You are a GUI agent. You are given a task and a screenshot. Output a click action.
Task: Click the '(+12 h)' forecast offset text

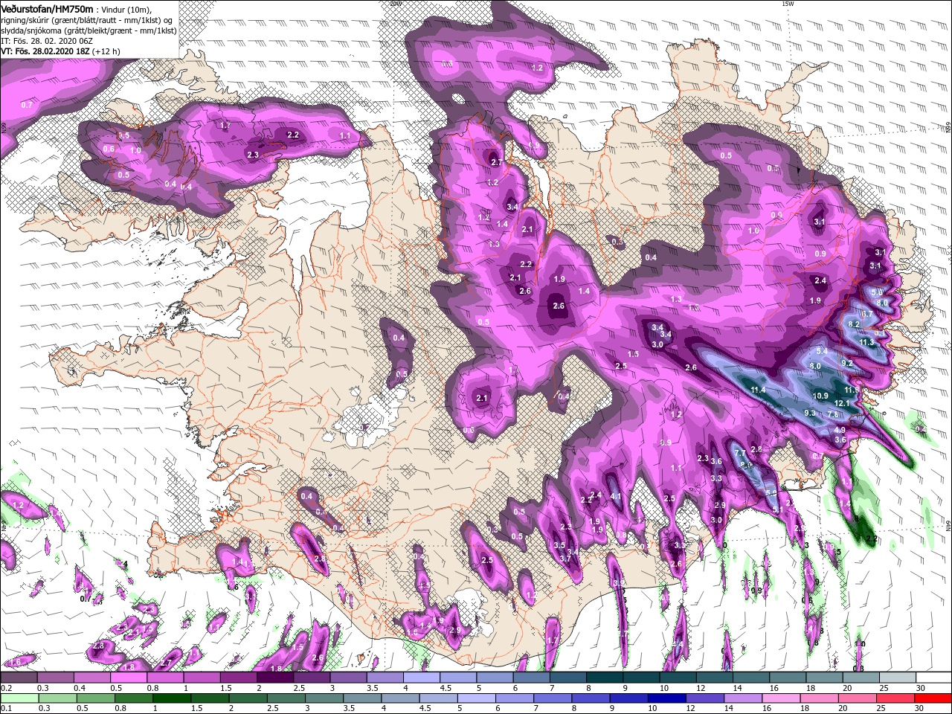click(x=106, y=51)
